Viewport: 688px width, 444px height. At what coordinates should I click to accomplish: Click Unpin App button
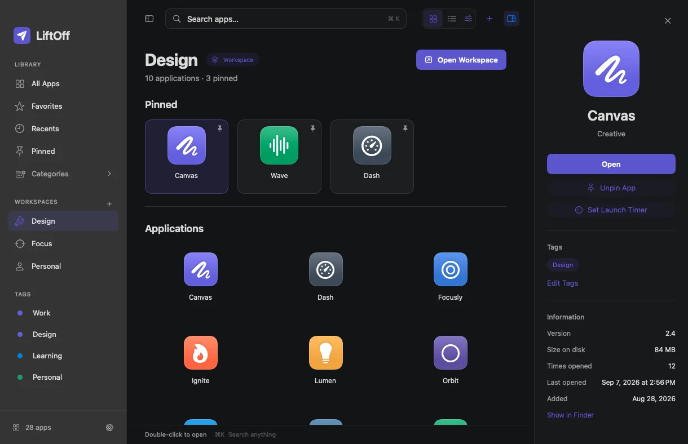611,188
